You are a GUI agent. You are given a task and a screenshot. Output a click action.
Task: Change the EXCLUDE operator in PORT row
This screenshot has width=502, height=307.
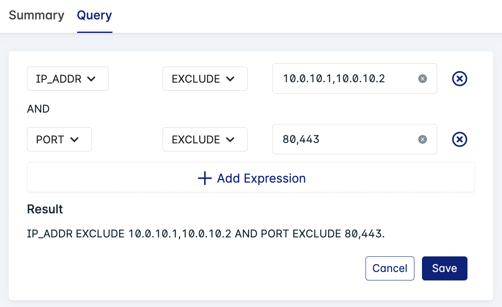(x=205, y=140)
